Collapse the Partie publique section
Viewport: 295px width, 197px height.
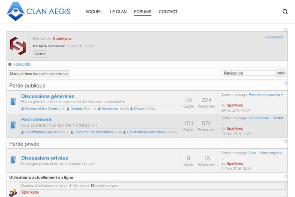pos(285,83)
